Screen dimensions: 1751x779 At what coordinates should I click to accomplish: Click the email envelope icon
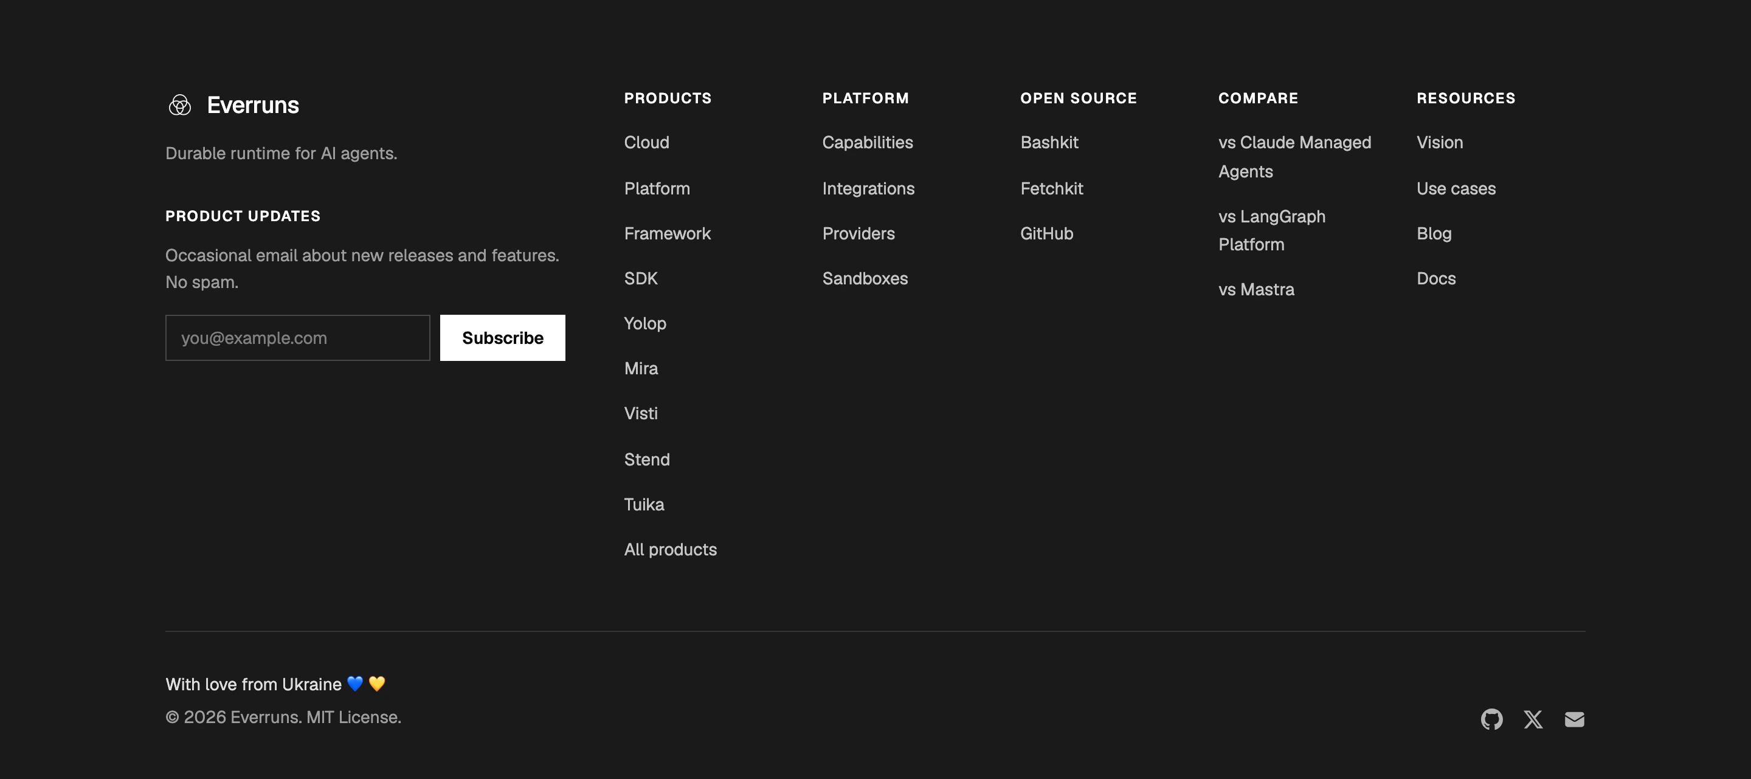coord(1574,719)
